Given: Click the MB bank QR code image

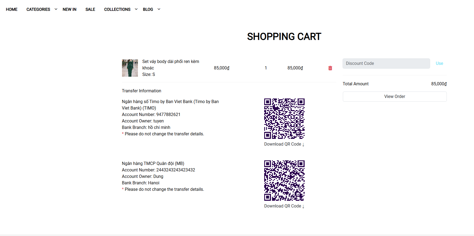Looking at the screenshot, I should [284, 181].
